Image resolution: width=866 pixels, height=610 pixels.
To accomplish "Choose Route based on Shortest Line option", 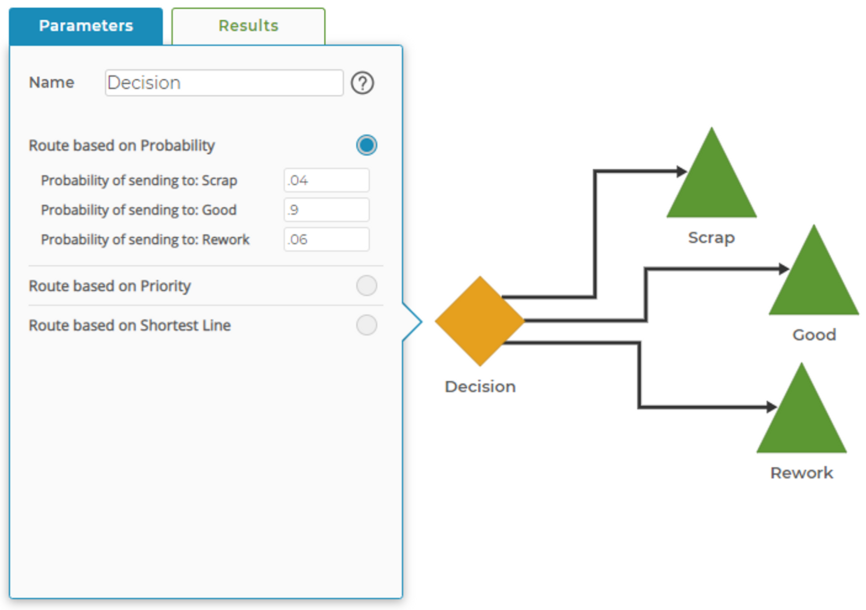I will point(367,326).
